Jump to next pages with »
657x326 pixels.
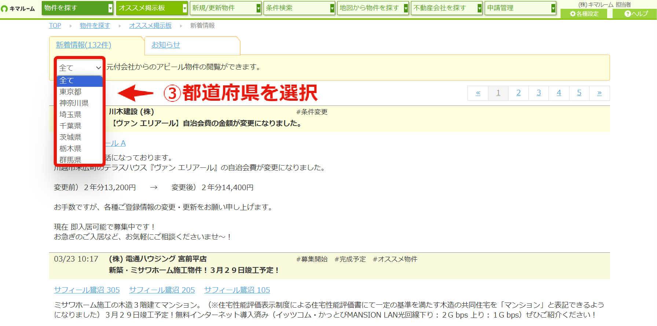point(599,93)
